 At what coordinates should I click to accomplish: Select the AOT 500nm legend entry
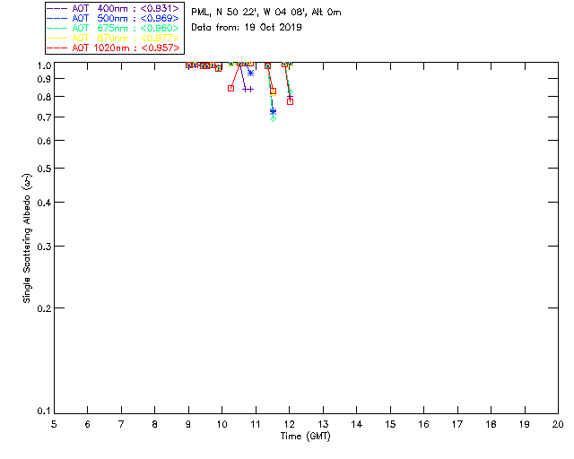[x=114, y=18]
